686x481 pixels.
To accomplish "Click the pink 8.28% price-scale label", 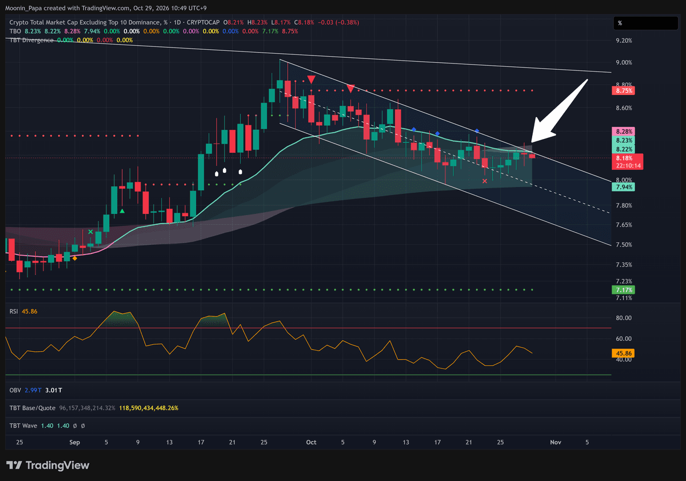I will click(623, 132).
